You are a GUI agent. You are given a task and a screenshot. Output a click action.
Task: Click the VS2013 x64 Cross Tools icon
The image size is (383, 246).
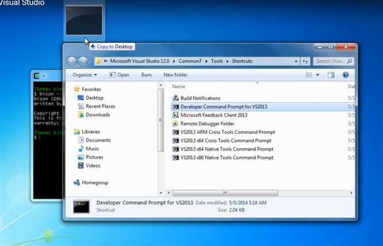[x=175, y=141]
